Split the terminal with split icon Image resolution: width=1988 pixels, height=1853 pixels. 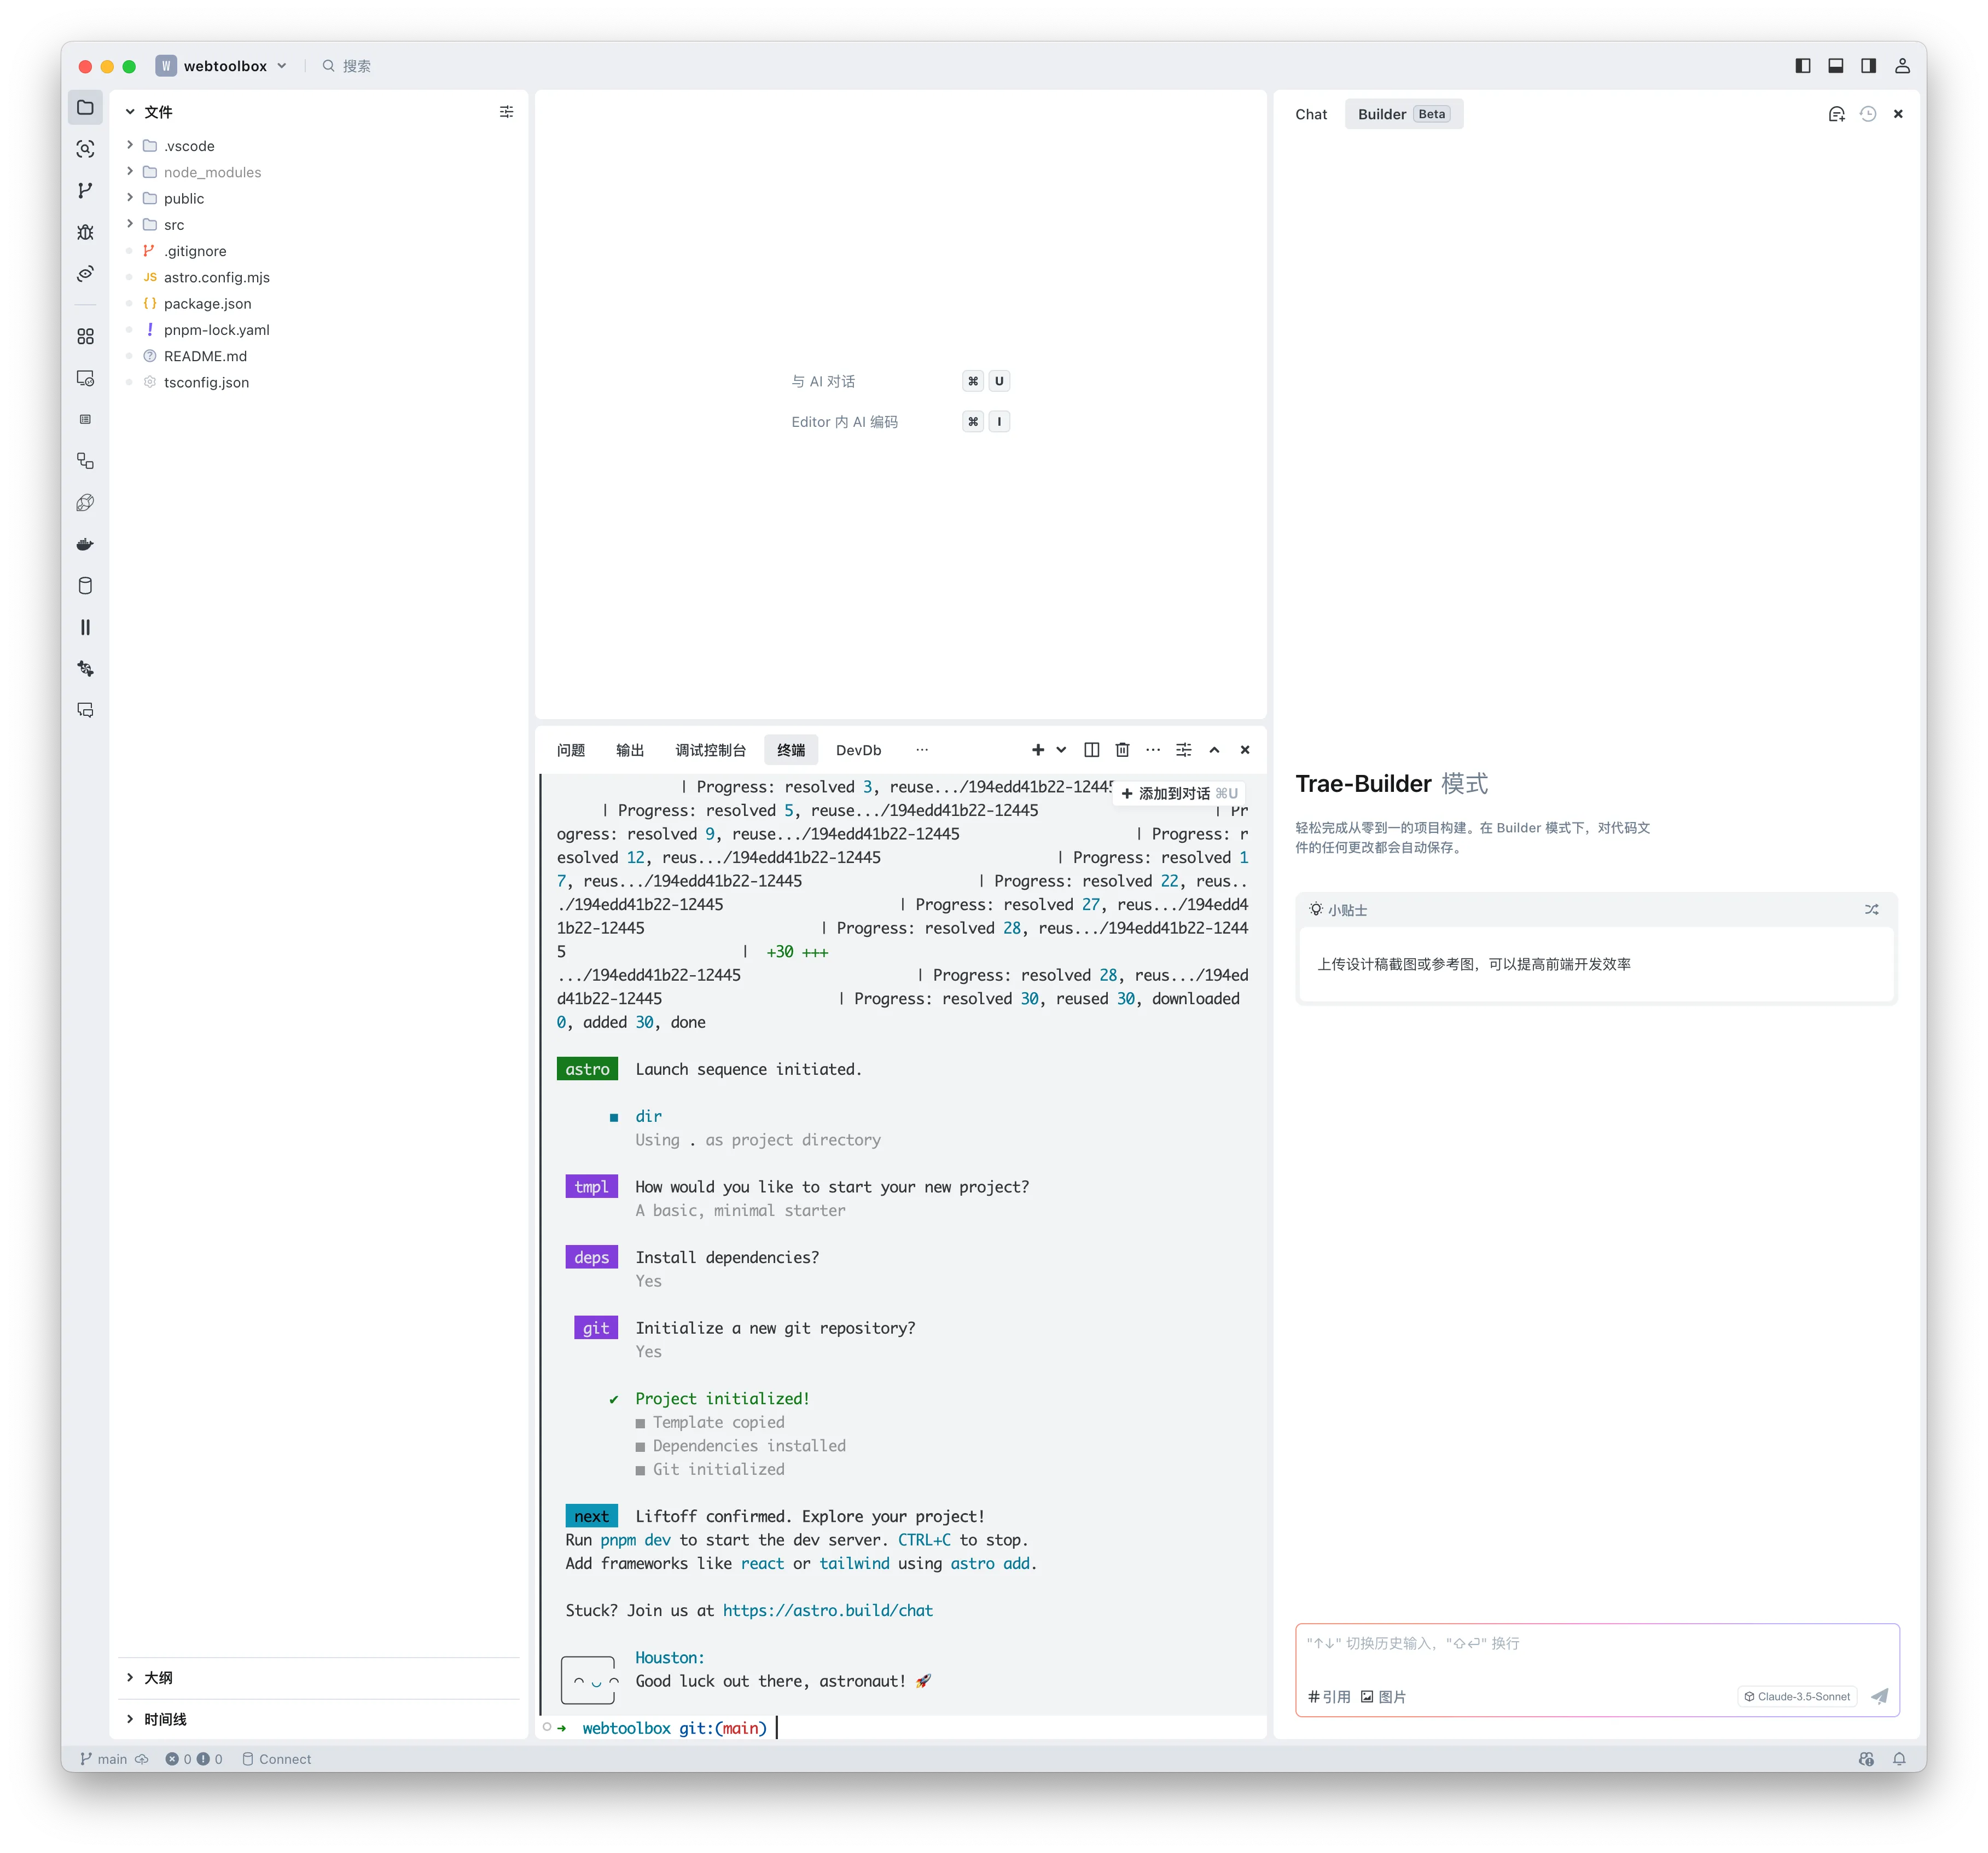coord(1091,749)
